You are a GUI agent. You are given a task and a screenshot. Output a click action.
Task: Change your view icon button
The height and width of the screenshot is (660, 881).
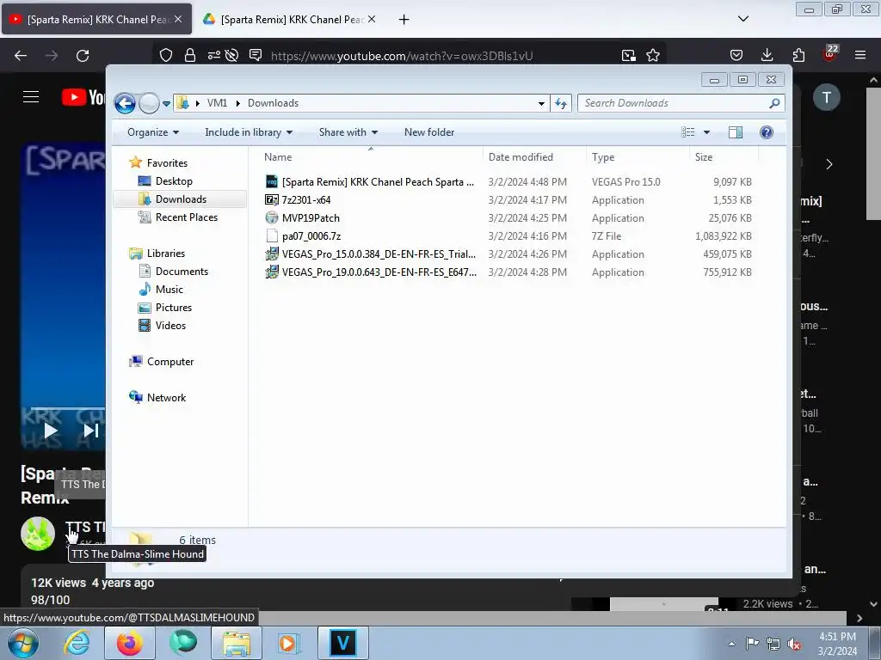[x=688, y=132]
